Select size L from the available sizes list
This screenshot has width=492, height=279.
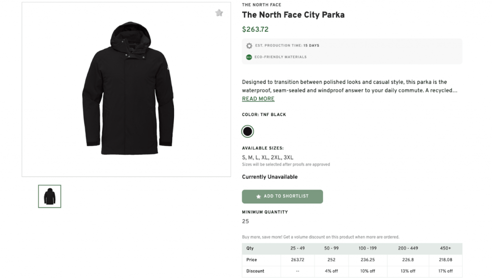click(257, 157)
